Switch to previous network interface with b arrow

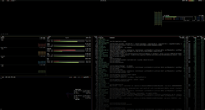pyautogui.click(x=82, y=77)
